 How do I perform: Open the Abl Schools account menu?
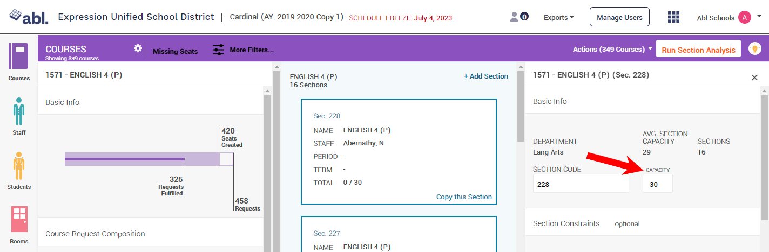click(728, 18)
